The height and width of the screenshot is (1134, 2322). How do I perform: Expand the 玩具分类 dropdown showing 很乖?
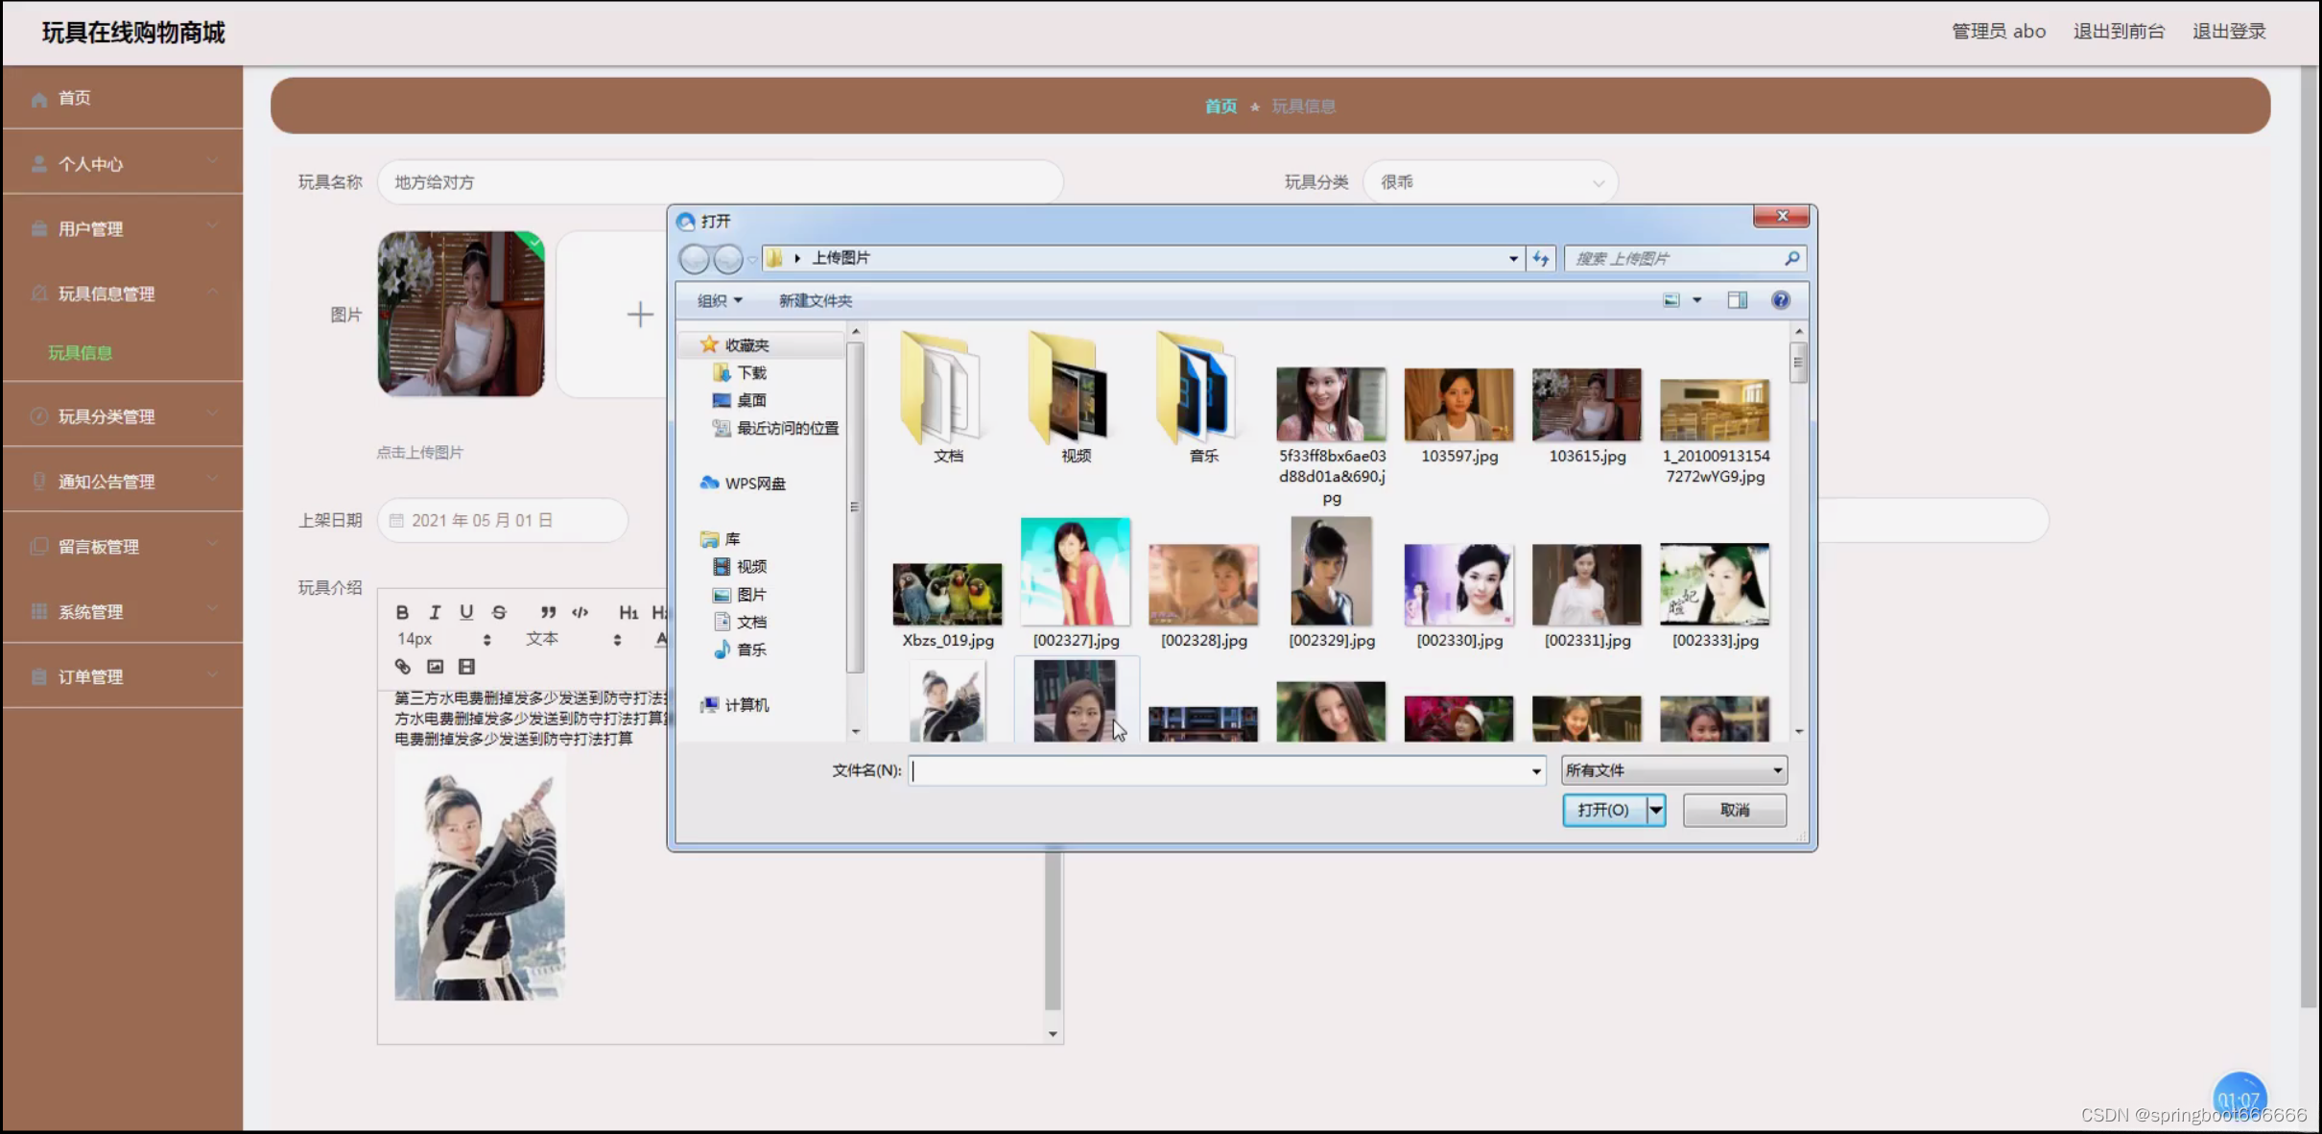[1490, 182]
